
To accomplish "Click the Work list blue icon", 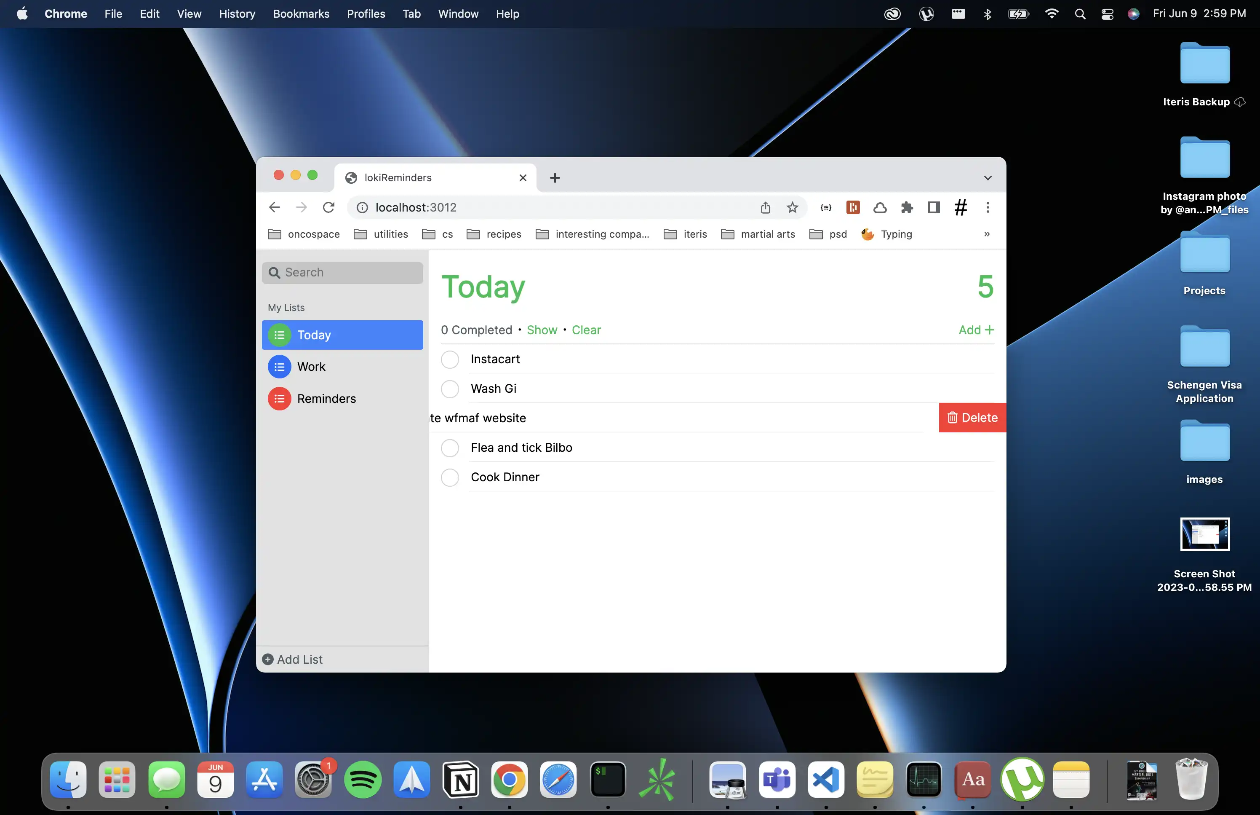I will coord(279,367).
